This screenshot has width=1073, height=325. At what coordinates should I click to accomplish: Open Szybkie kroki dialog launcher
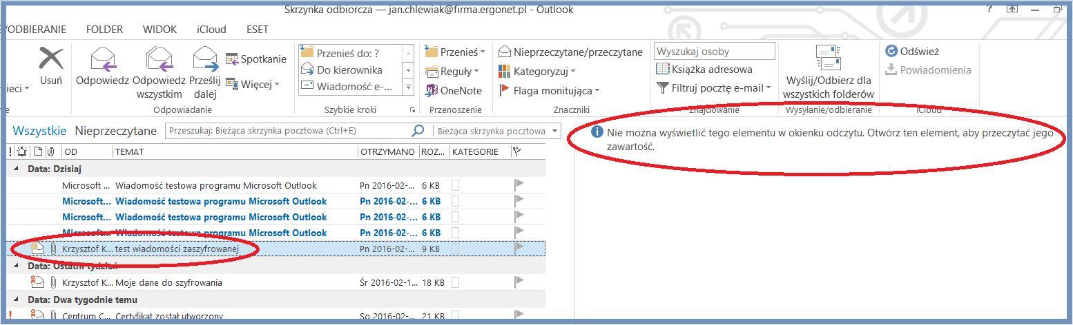[413, 110]
